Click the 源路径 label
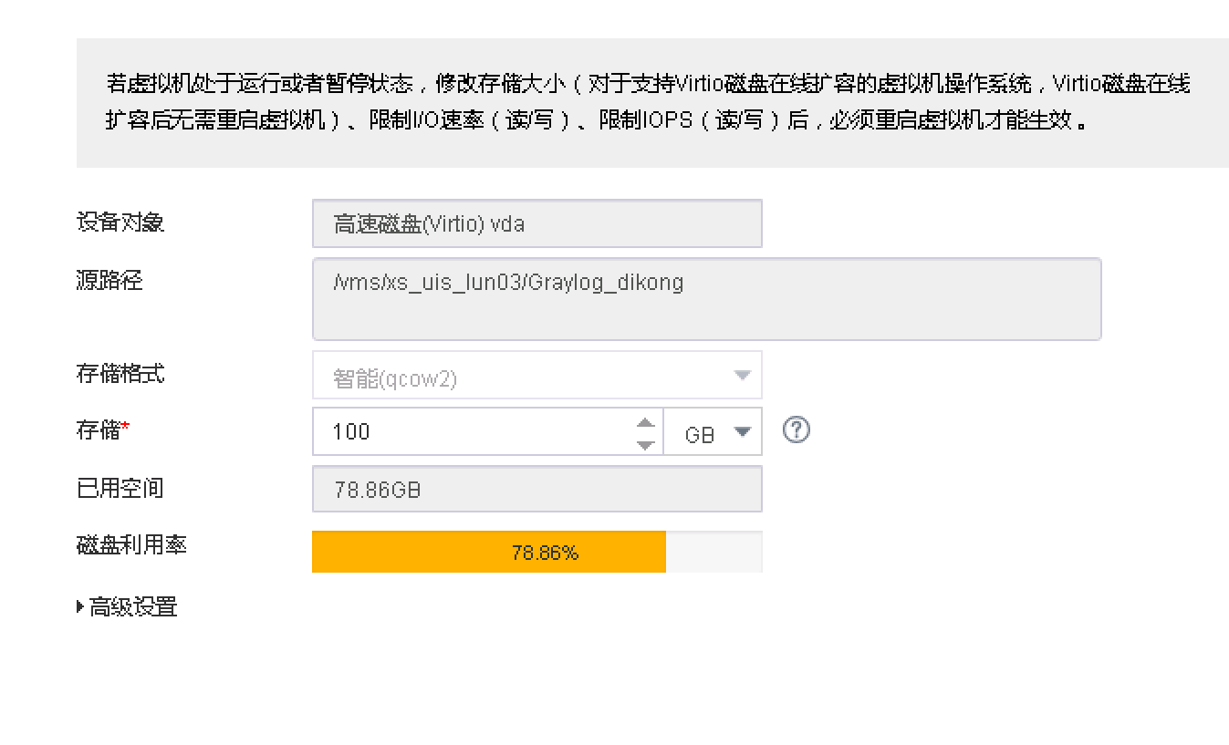The image size is (1229, 745). pyautogui.click(x=109, y=281)
